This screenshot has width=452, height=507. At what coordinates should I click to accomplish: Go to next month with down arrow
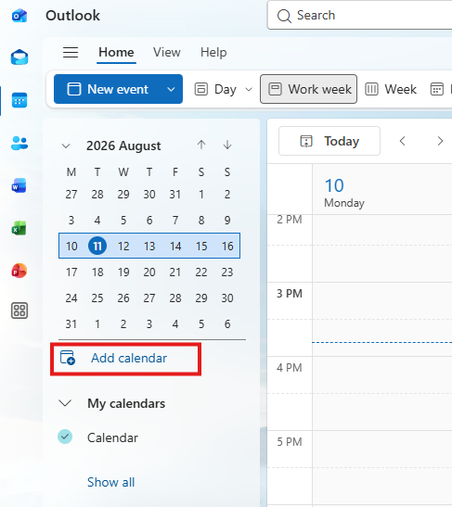pos(227,145)
